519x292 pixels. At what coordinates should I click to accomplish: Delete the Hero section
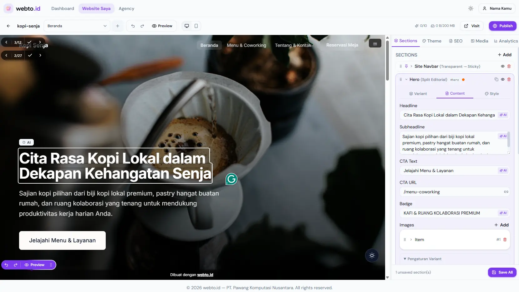(509, 79)
